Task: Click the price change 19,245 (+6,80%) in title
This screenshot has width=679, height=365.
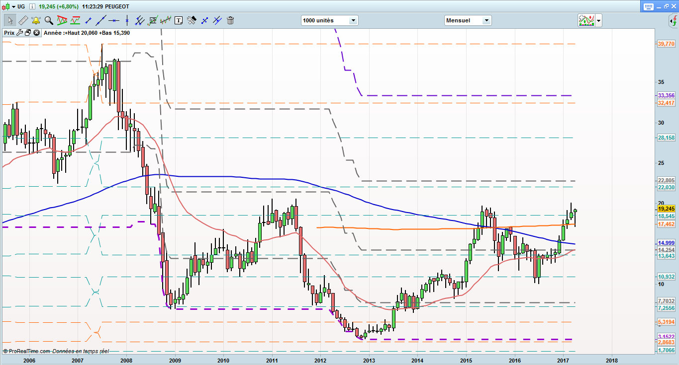Action: click(59, 6)
